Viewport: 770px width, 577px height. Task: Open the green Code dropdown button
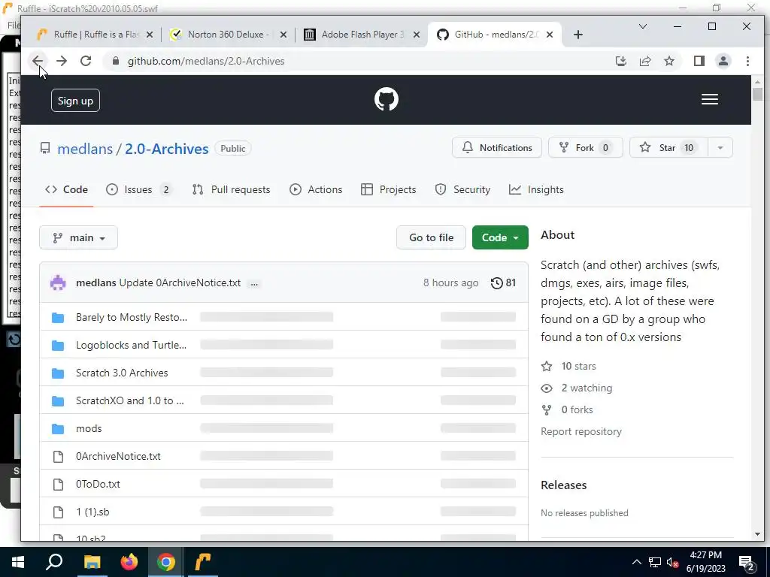click(x=500, y=237)
